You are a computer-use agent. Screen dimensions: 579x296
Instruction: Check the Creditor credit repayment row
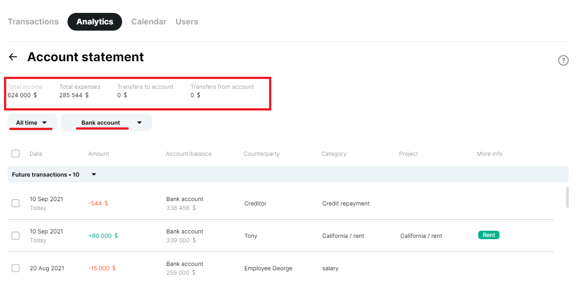[16, 203]
